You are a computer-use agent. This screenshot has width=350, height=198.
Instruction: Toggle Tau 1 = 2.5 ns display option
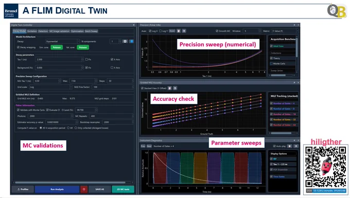[x=271, y=164]
